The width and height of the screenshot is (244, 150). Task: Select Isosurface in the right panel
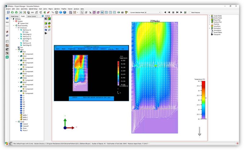(217, 26)
